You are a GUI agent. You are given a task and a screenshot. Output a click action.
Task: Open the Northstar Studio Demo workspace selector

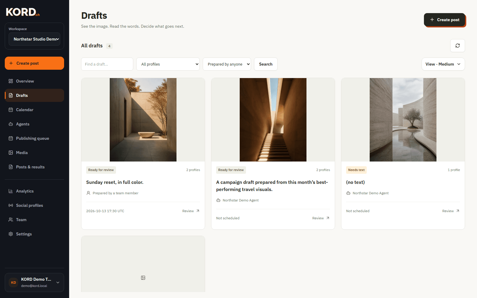pos(34,39)
